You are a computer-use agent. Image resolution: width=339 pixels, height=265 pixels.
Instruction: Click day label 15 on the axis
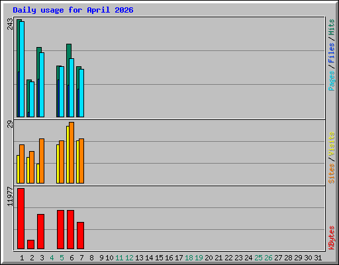click(x=159, y=258)
